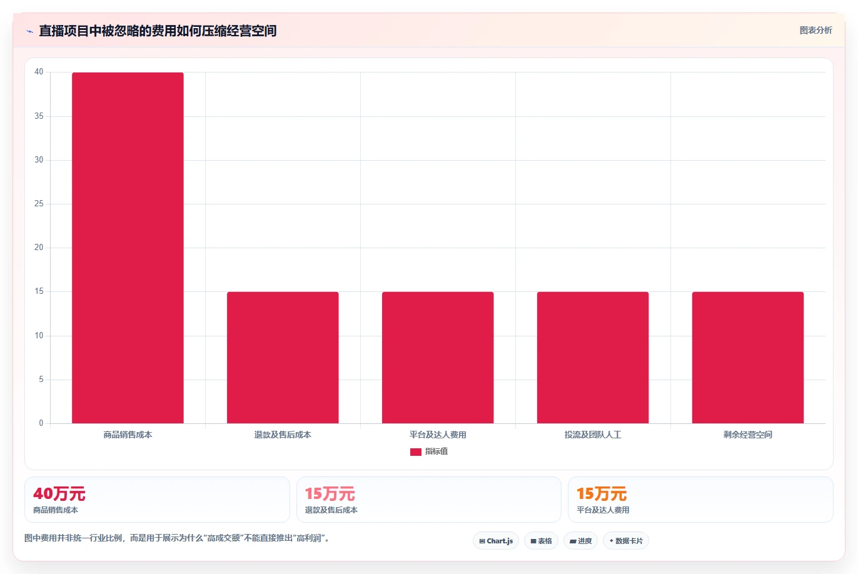Open the 15万元 退款及售后成本 data card
This screenshot has width=858, height=574.
428,500
